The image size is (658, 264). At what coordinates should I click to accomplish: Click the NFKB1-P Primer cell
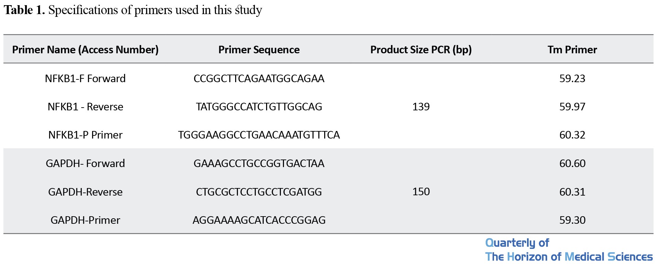[85, 135]
